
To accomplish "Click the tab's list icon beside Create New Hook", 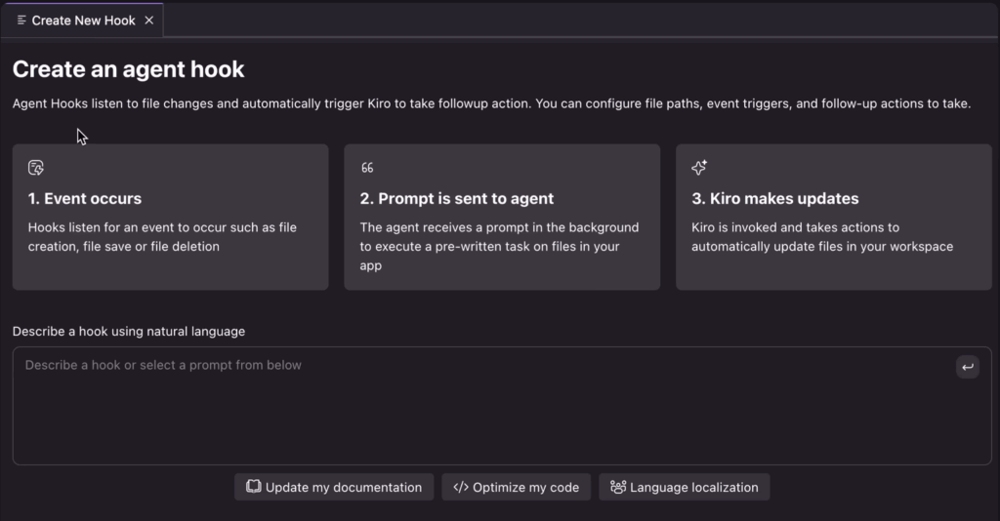I will click(x=21, y=20).
